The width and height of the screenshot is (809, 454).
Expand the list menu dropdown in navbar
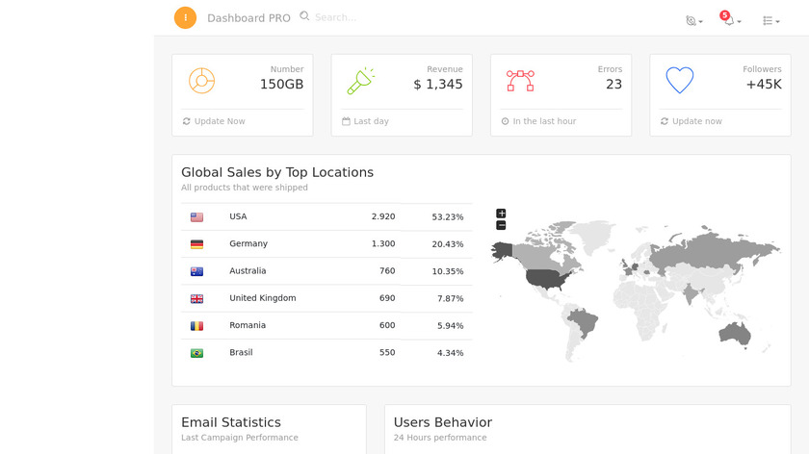tap(770, 20)
